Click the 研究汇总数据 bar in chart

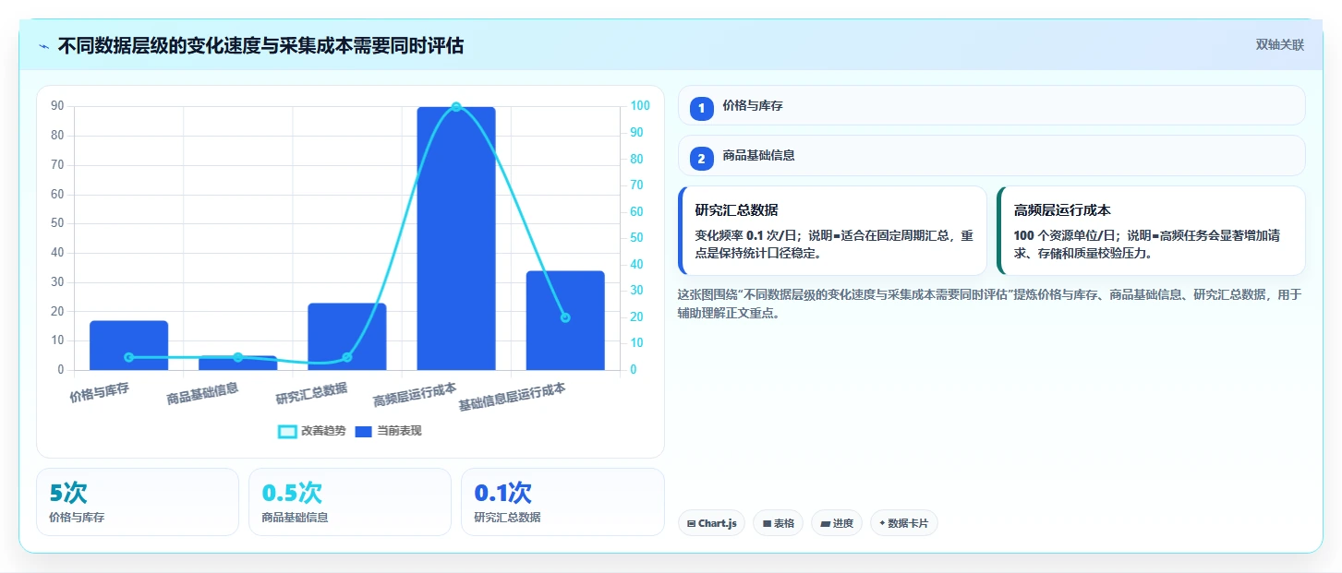click(347, 337)
